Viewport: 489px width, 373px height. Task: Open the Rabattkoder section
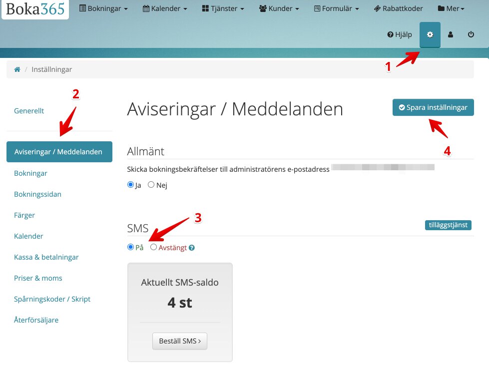tap(398, 8)
